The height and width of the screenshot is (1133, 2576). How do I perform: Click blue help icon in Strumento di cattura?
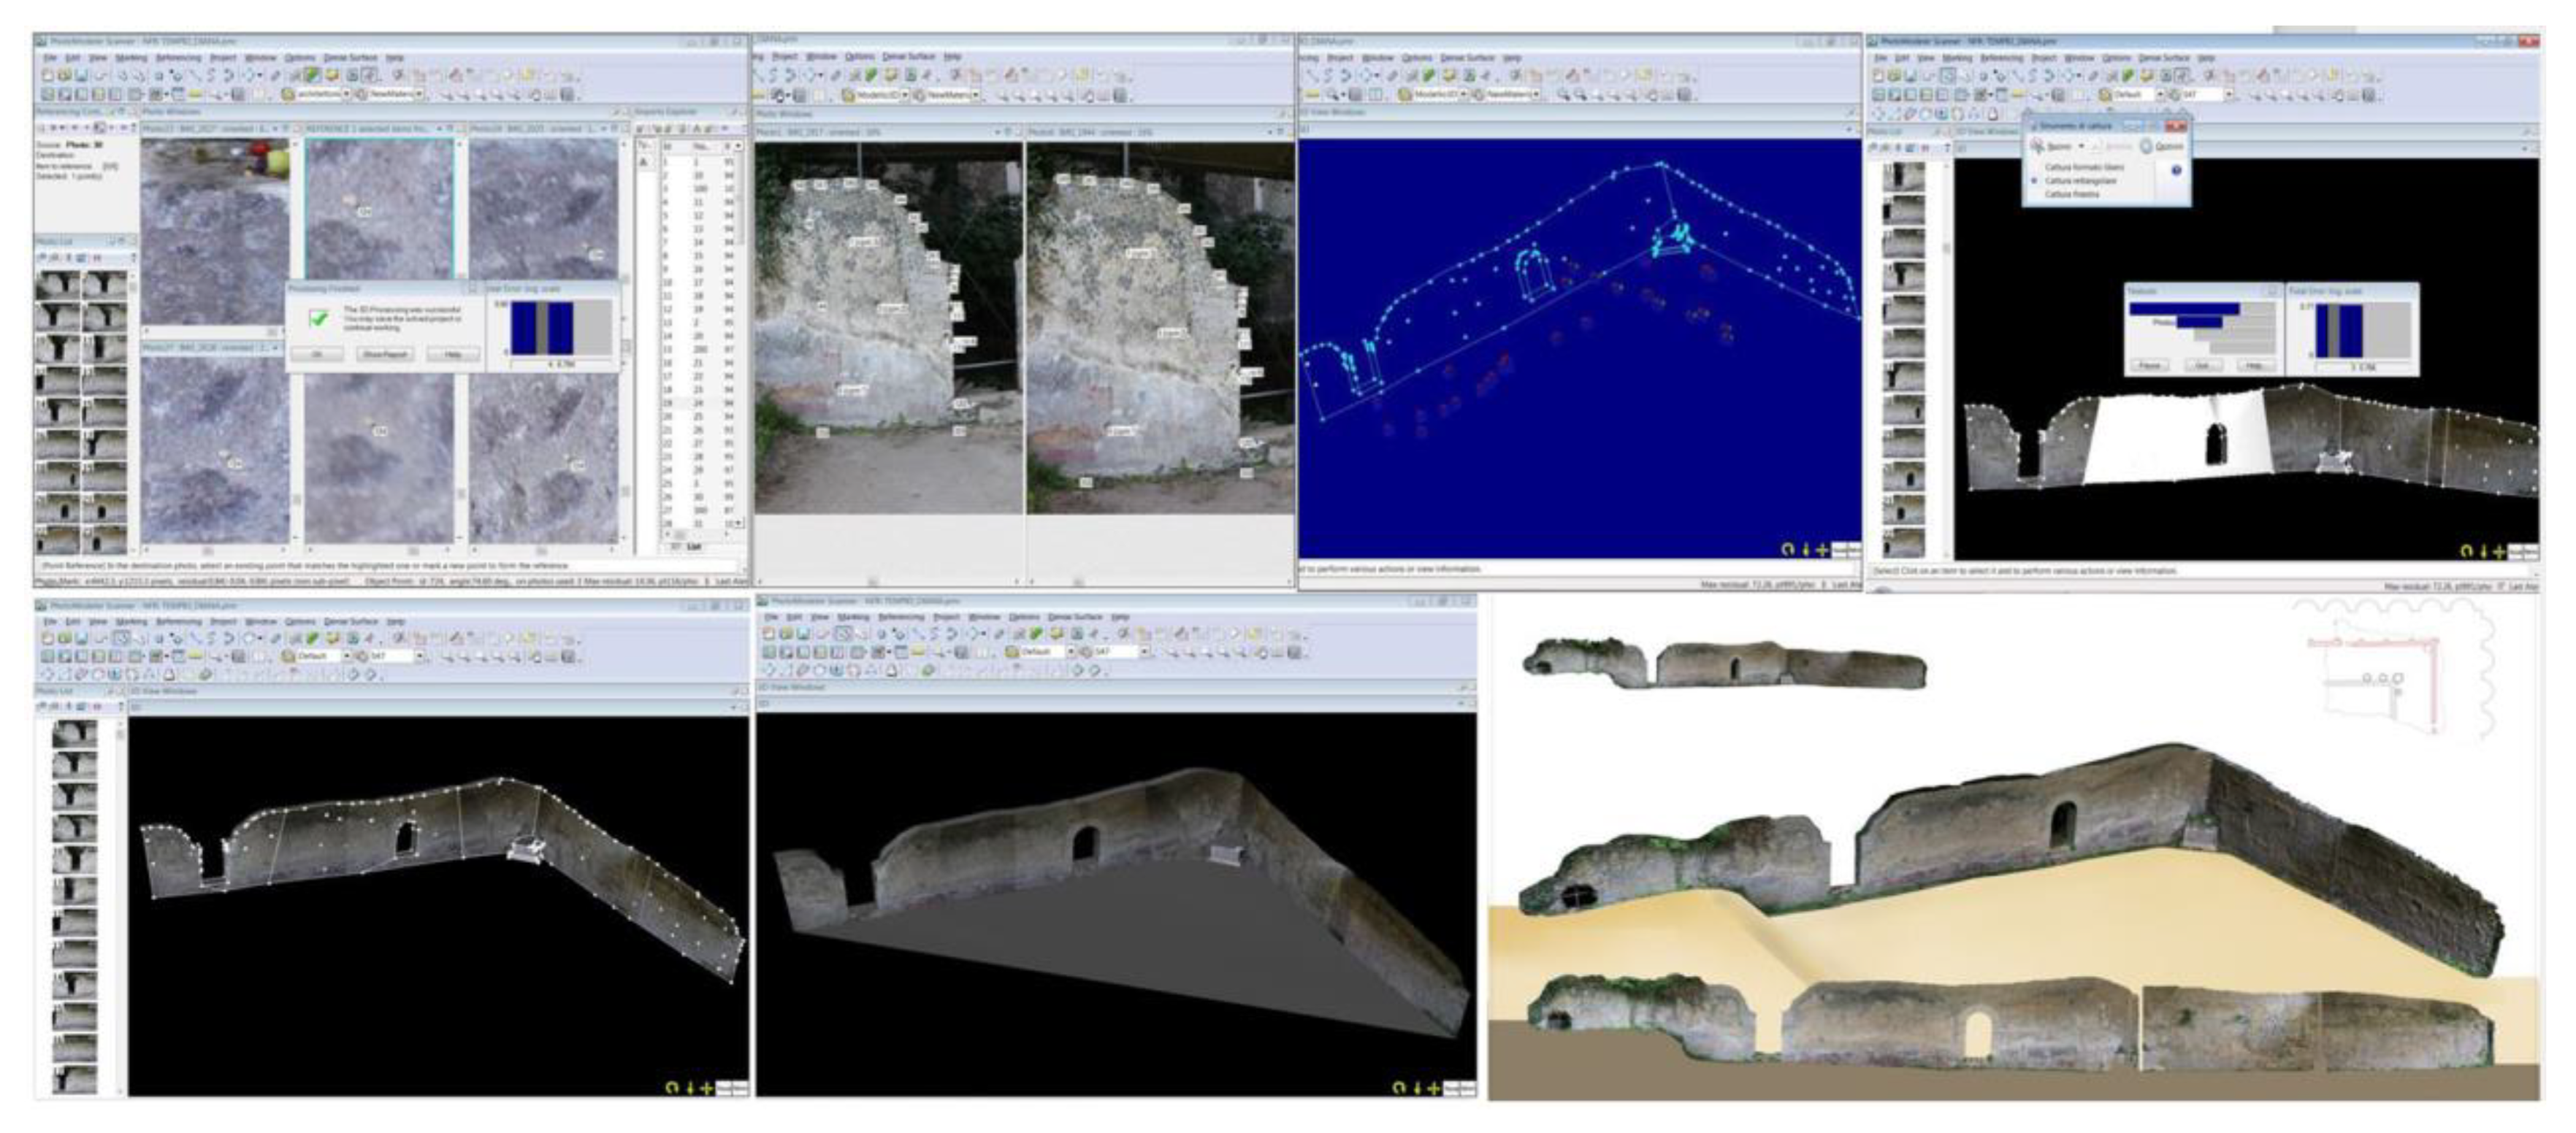(2176, 170)
